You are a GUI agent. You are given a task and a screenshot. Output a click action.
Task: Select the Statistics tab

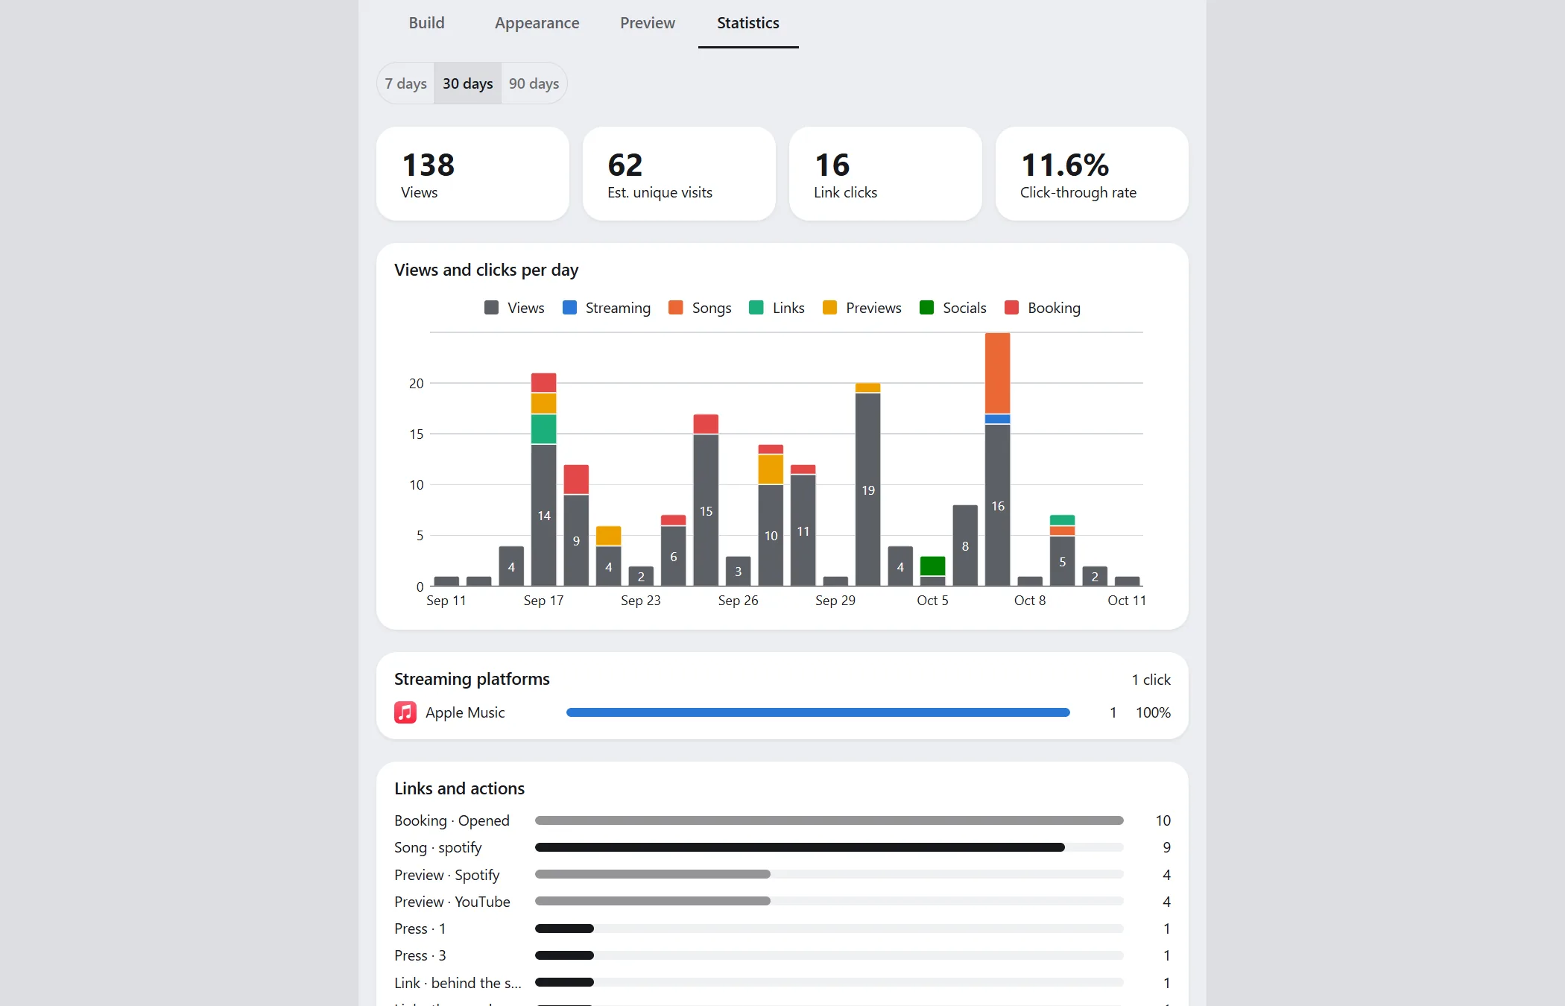pyautogui.click(x=747, y=23)
